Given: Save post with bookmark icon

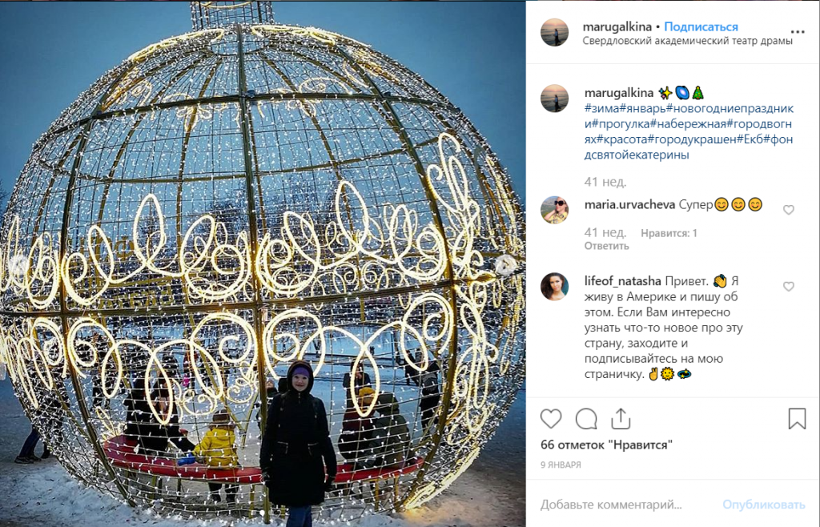Looking at the screenshot, I should click(x=797, y=419).
